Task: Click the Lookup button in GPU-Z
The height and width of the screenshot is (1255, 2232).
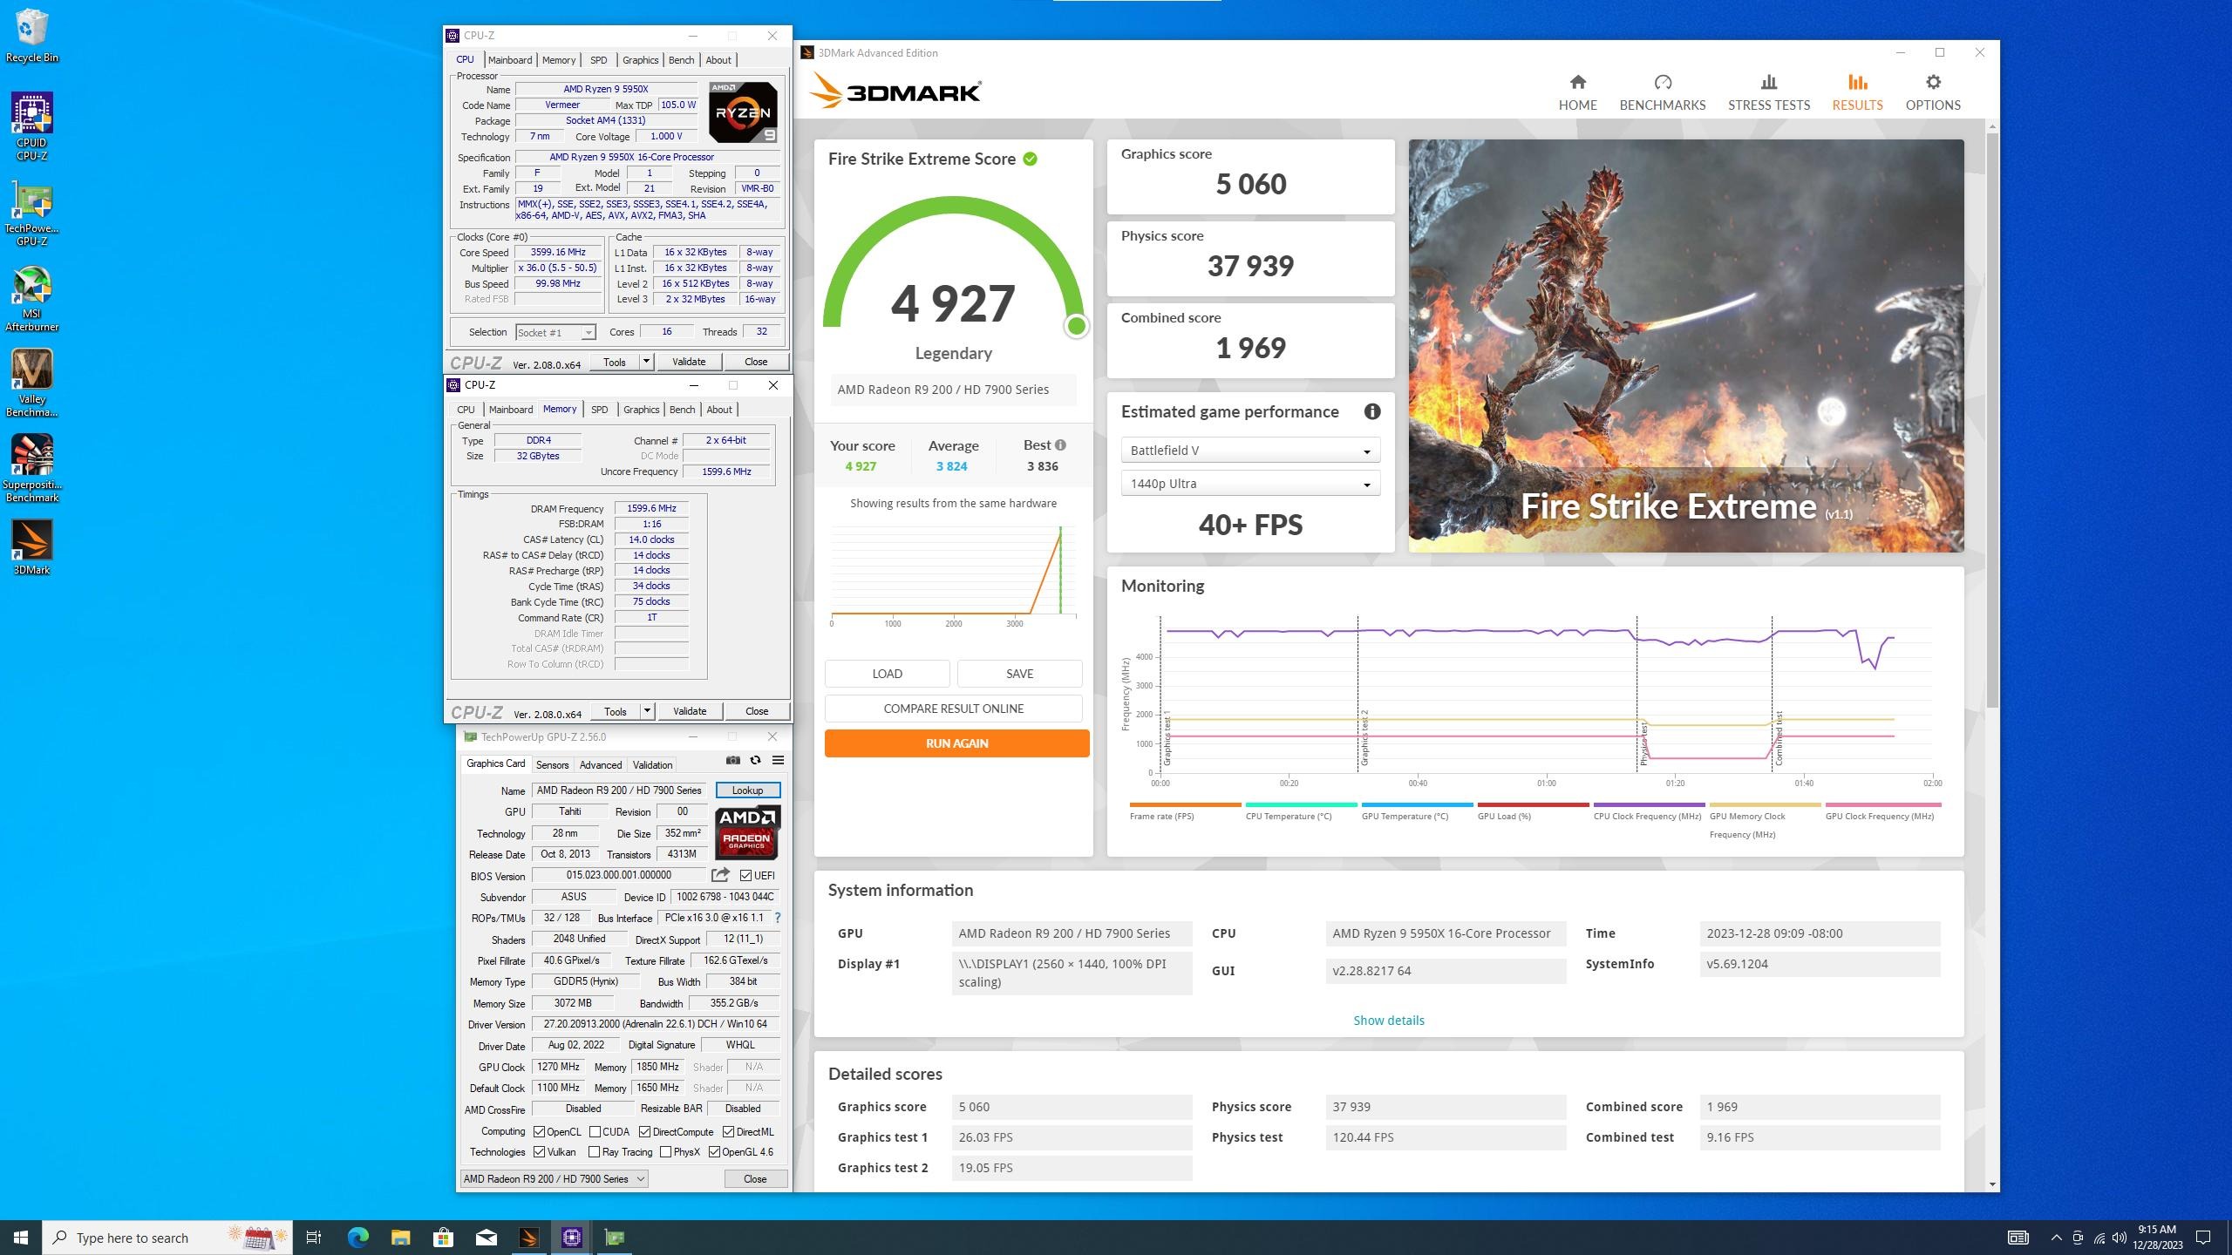Action: tap(747, 790)
